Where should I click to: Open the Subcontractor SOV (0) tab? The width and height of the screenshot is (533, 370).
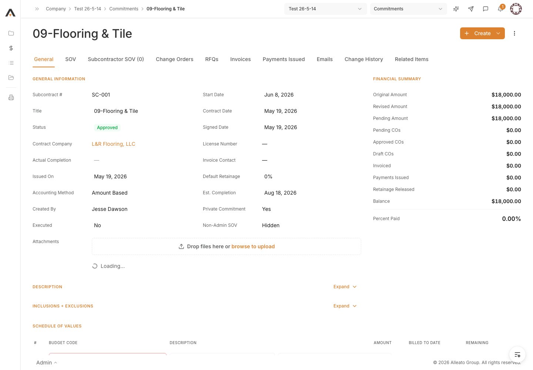coord(116,59)
